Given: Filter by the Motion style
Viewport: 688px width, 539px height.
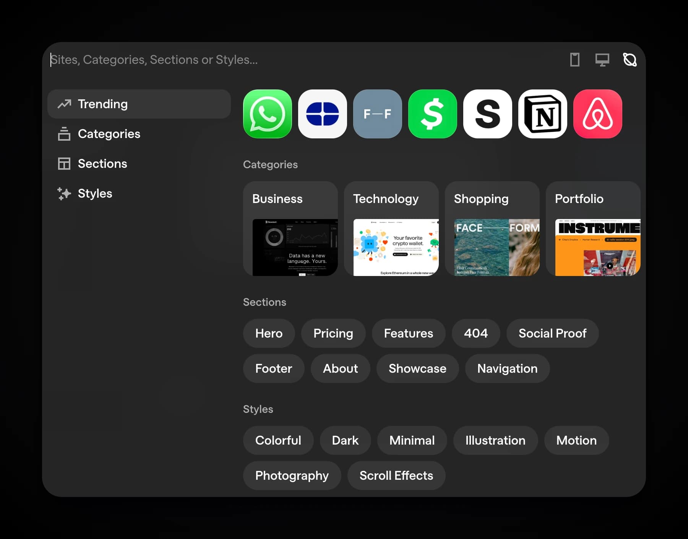Looking at the screenshot, I should (x=577, y=440).
